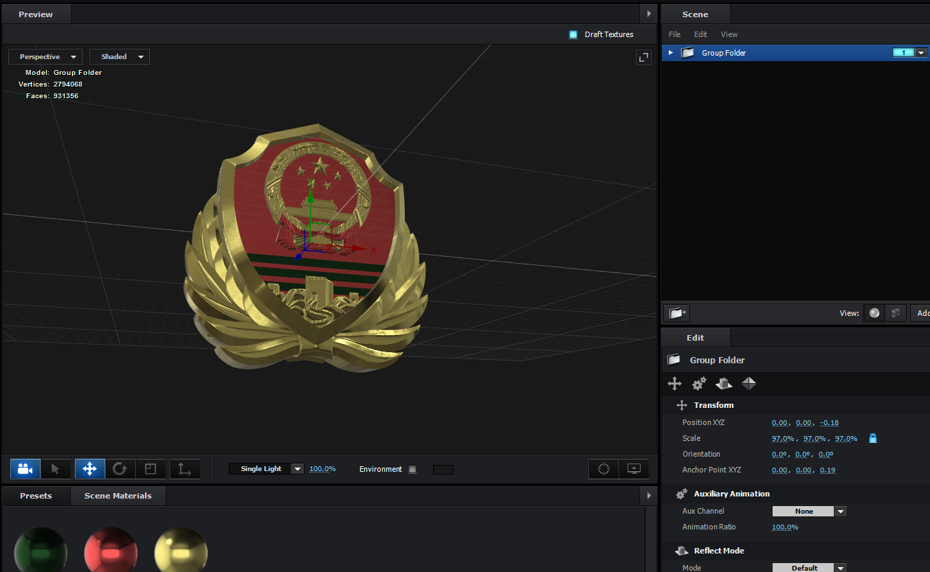Open the Aux Channel None dropdown
Screen dimensions: 930x572
[810, 512]
